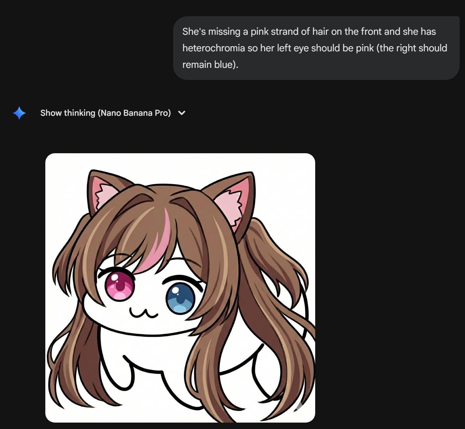This screenshot has height=429, width=465.
Task: Click the "Show thinking" label
Action: click(x=68, y=113)
